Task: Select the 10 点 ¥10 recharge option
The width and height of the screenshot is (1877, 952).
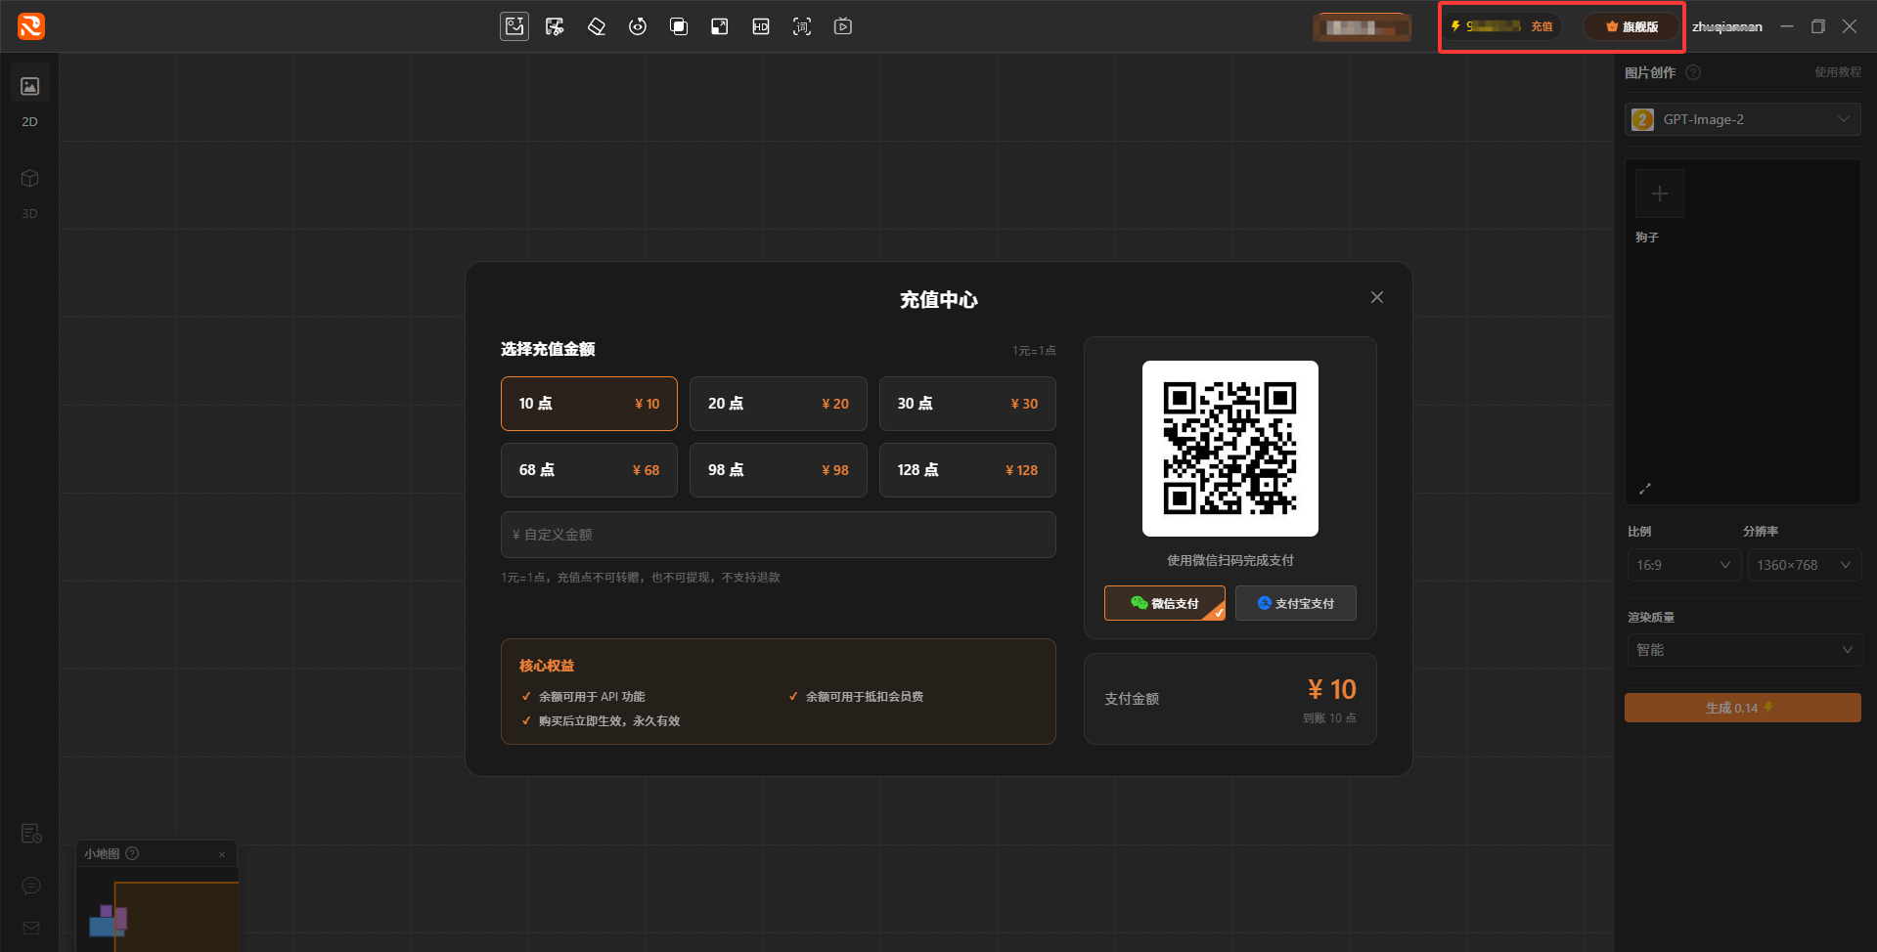Action: [x=589, y=404]
